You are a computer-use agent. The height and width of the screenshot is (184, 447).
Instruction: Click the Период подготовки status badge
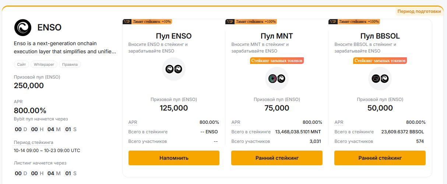419,11
